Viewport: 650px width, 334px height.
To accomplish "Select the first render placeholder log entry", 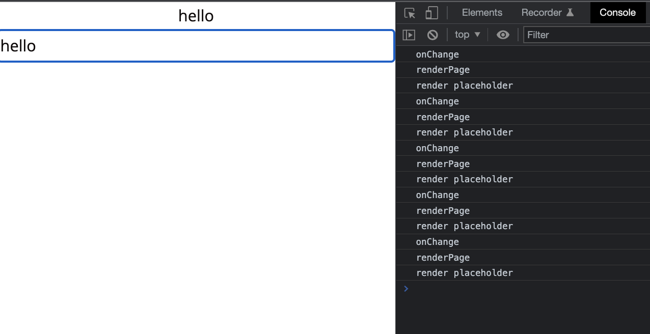I will pyautogui.click(x=464, y=86).
